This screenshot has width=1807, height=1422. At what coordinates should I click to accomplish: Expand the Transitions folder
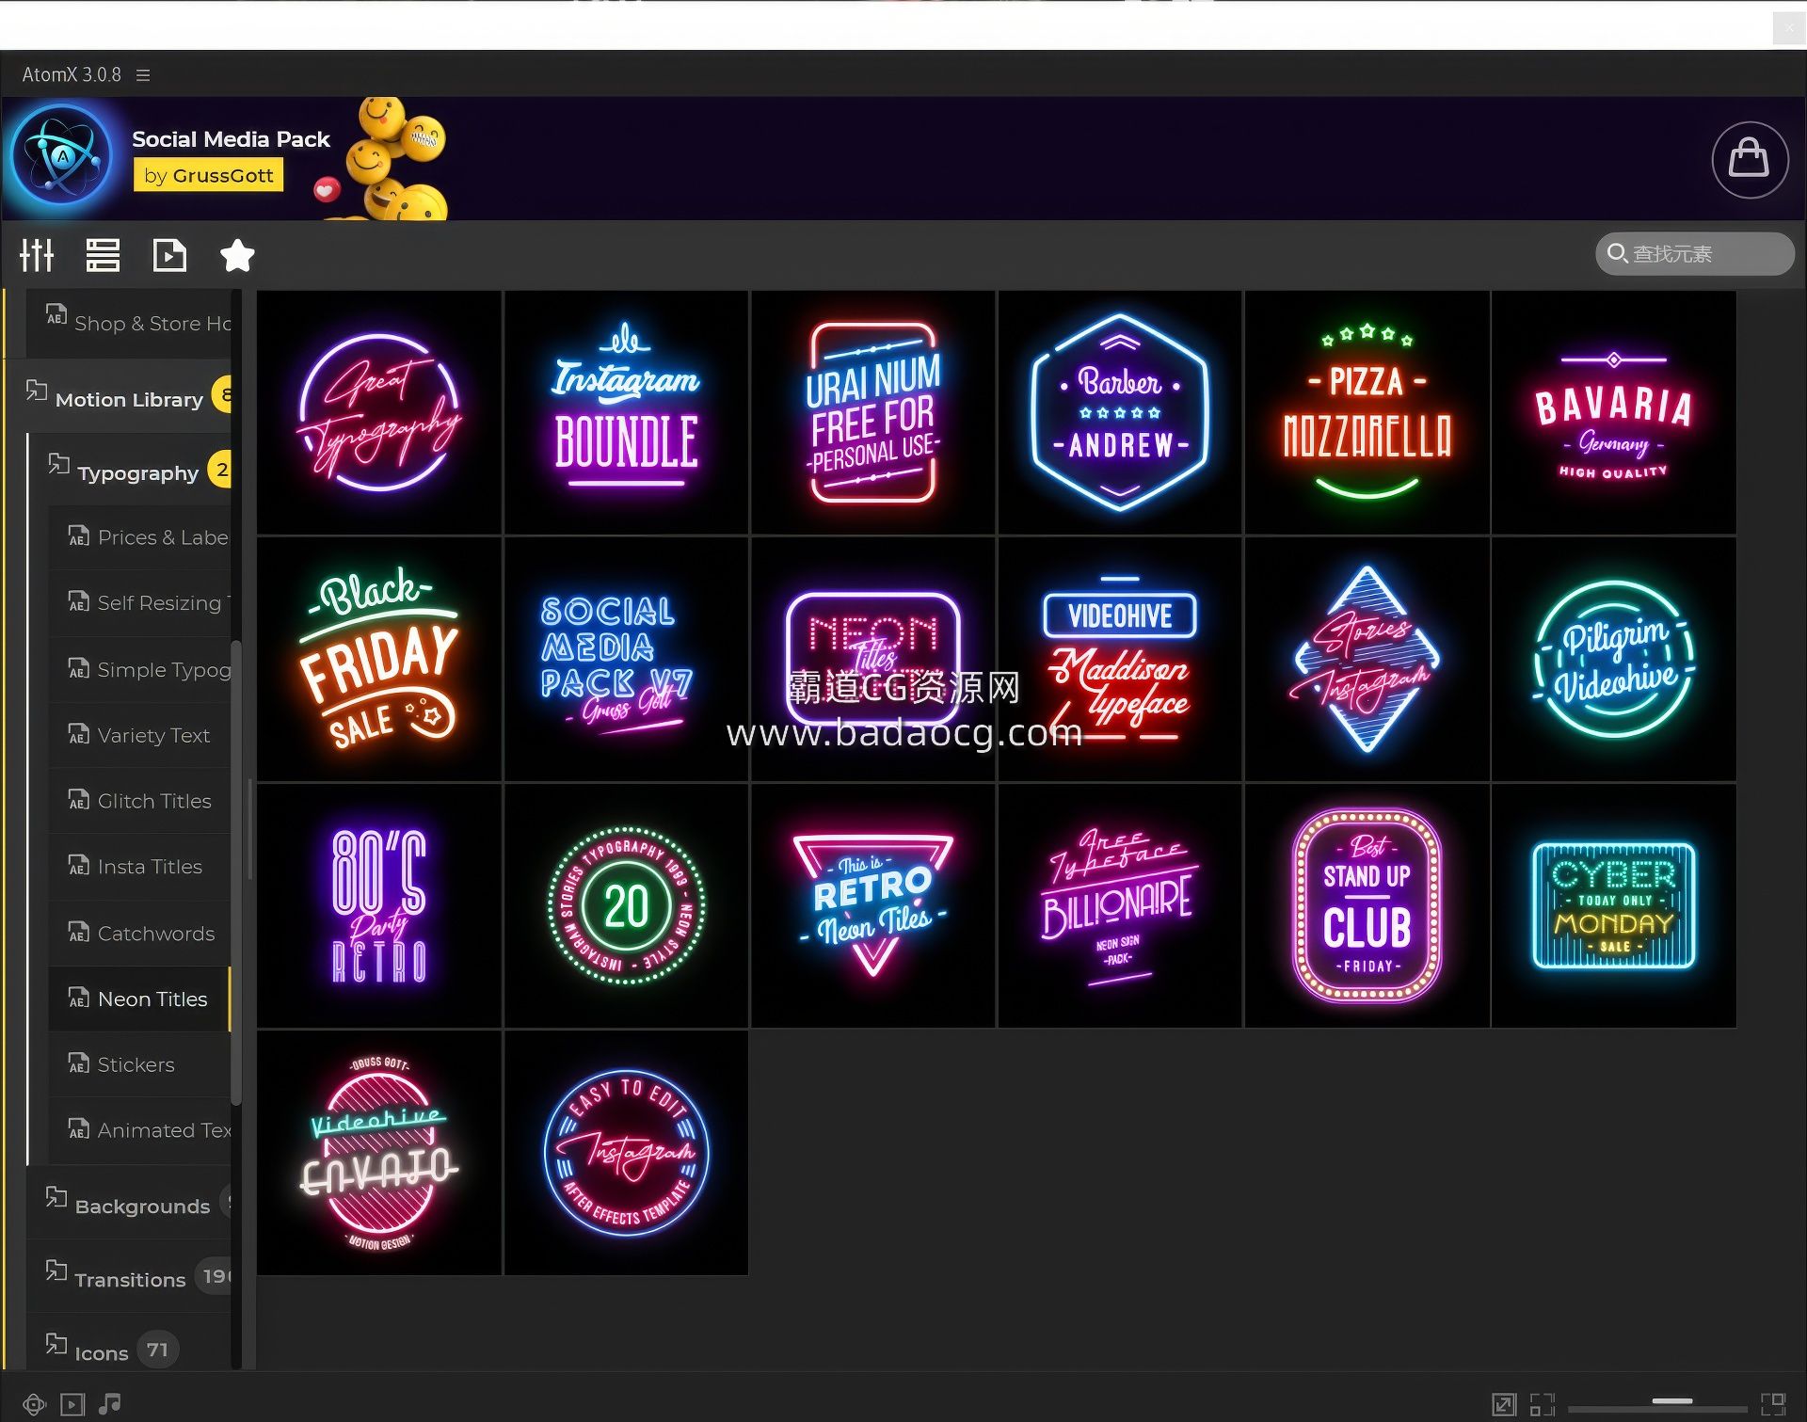click(130, 1277)
